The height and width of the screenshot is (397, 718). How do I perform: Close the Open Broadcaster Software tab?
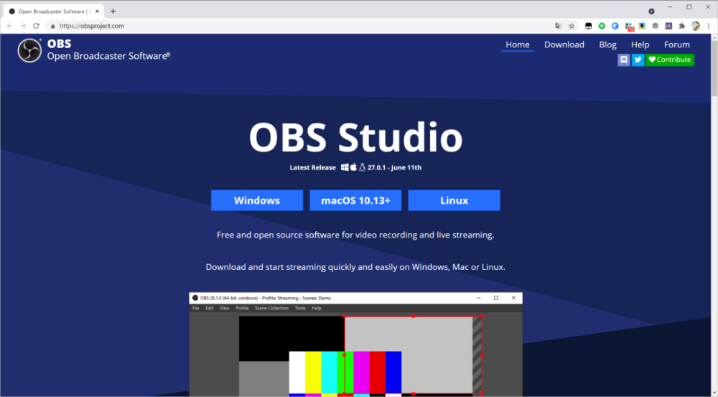point(97,11)
